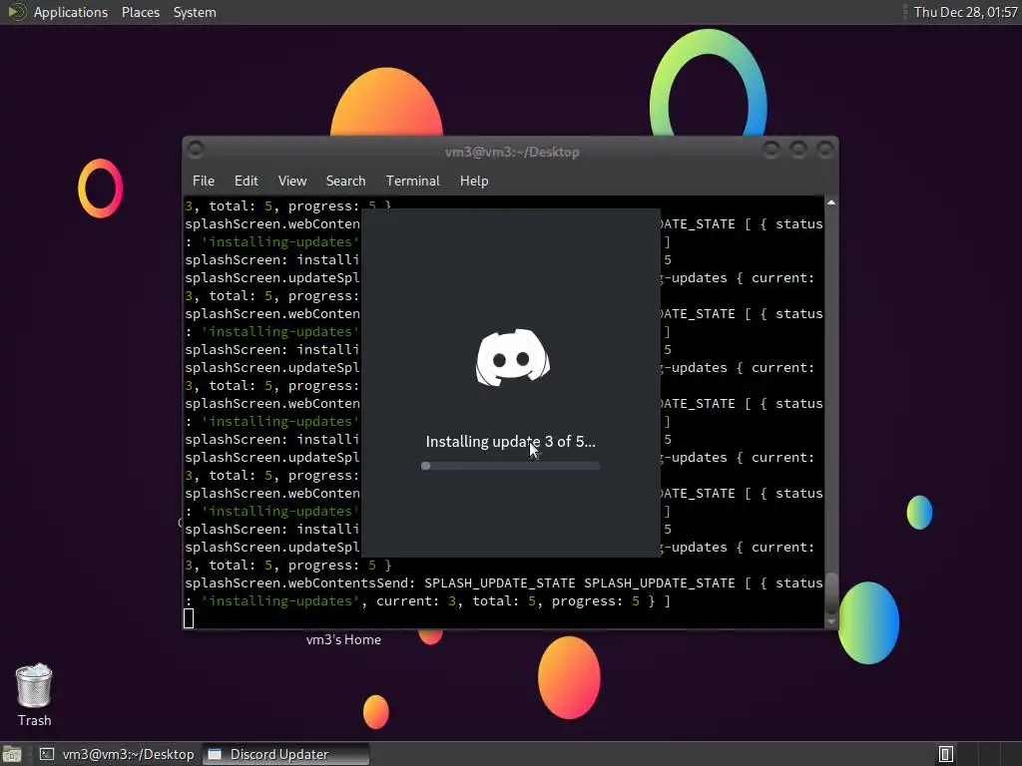This screenshot has width=1022, height=766.
Task: Open the Trash desktop icon
Action: pyautogui.click(x=34, y=685)
